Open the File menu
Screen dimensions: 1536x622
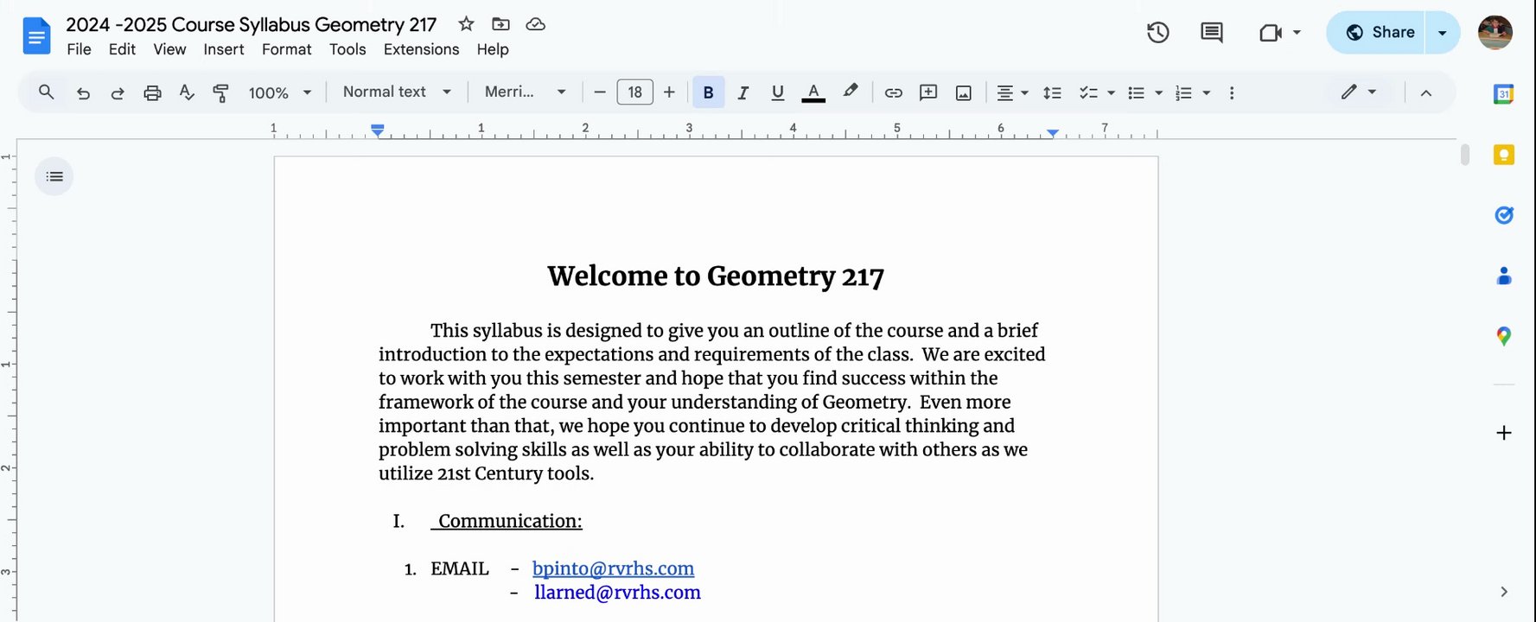(79, 49)
